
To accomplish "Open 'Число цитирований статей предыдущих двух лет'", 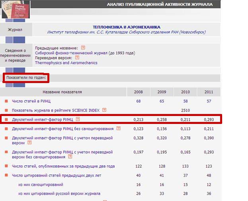I will coord(57,176).
